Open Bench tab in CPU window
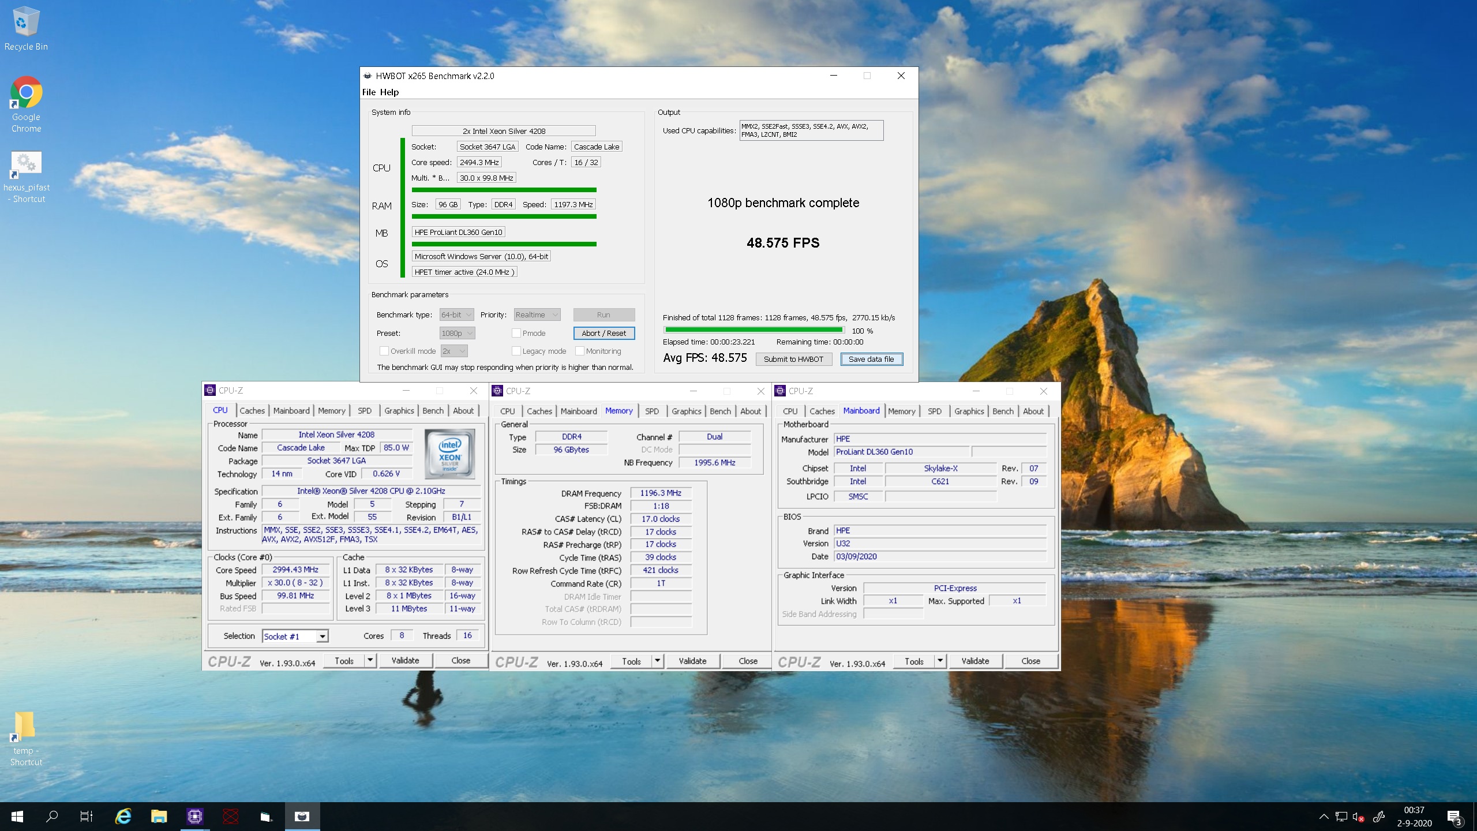1477x831 pixels. [x=433, y=411]
